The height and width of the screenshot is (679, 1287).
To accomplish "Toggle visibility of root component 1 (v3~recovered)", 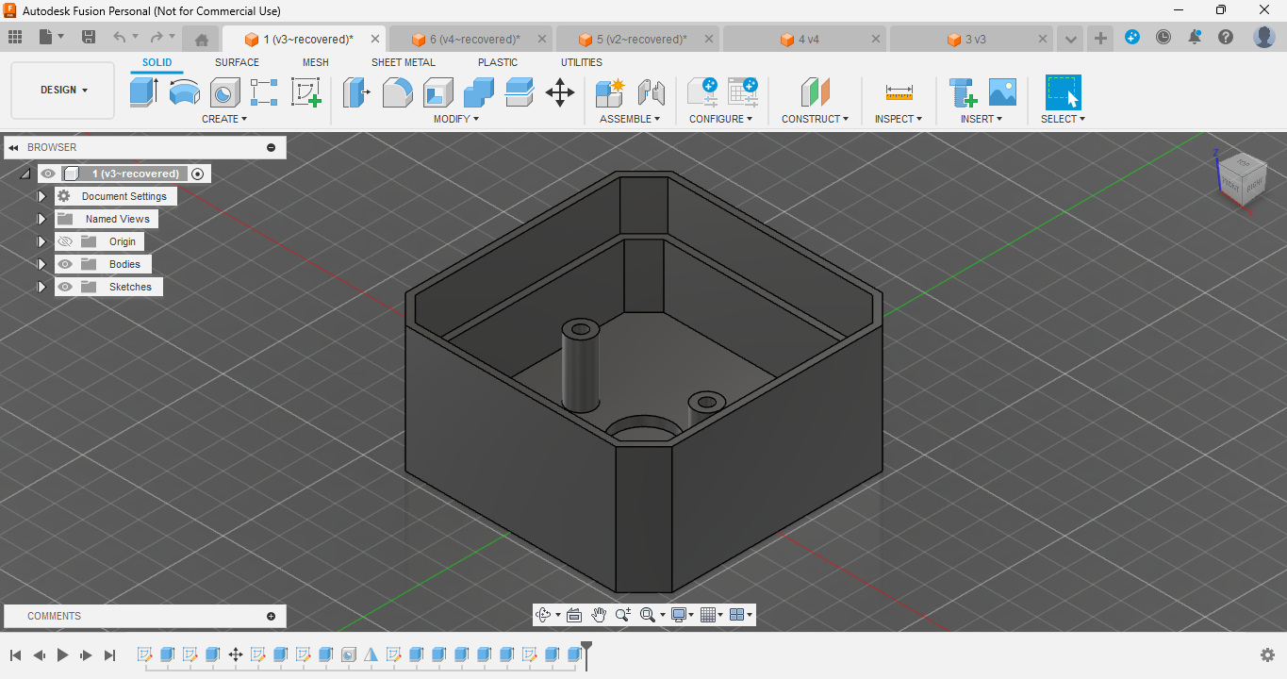I will (x=48, y=174).
